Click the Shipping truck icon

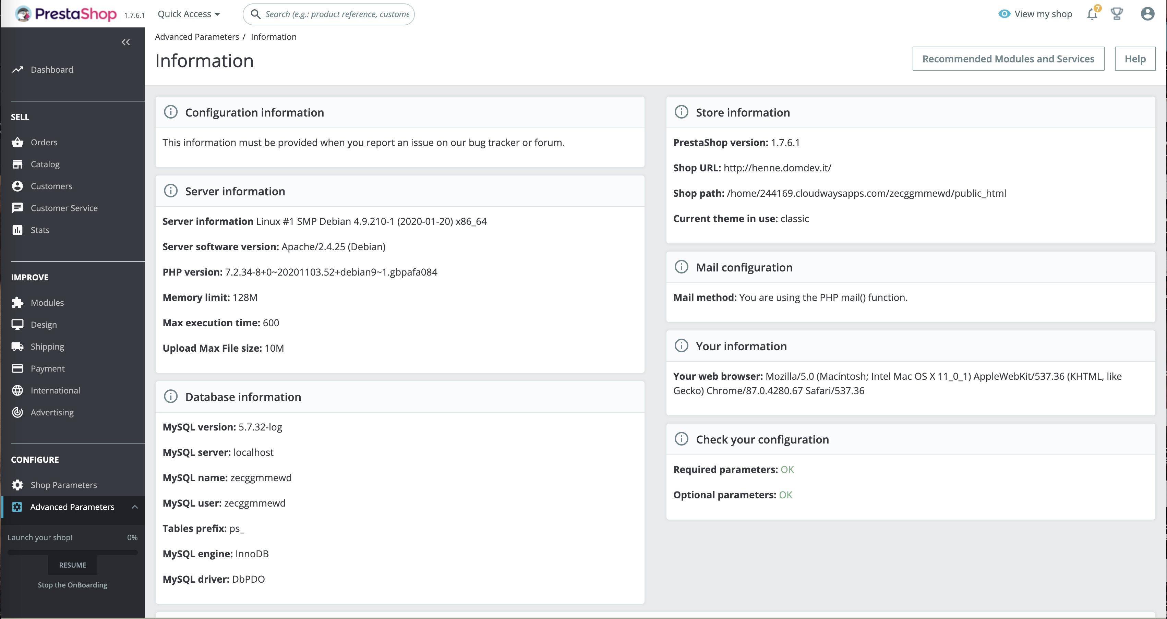(x=17, y=347)
